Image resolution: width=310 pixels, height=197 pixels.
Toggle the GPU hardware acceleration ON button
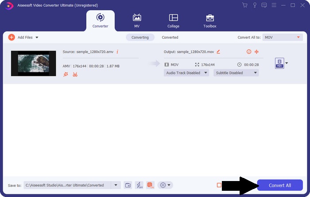coord(150,185)
